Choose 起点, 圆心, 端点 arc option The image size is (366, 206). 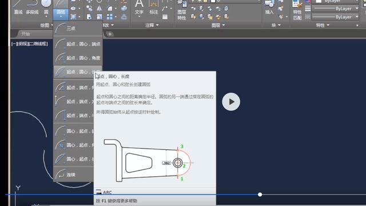(78, 44)
